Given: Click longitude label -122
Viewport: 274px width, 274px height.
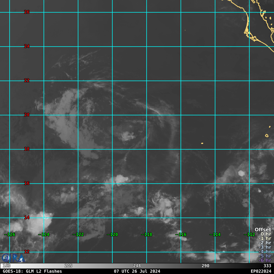Looking at the screenshot, I should [78, 235].
